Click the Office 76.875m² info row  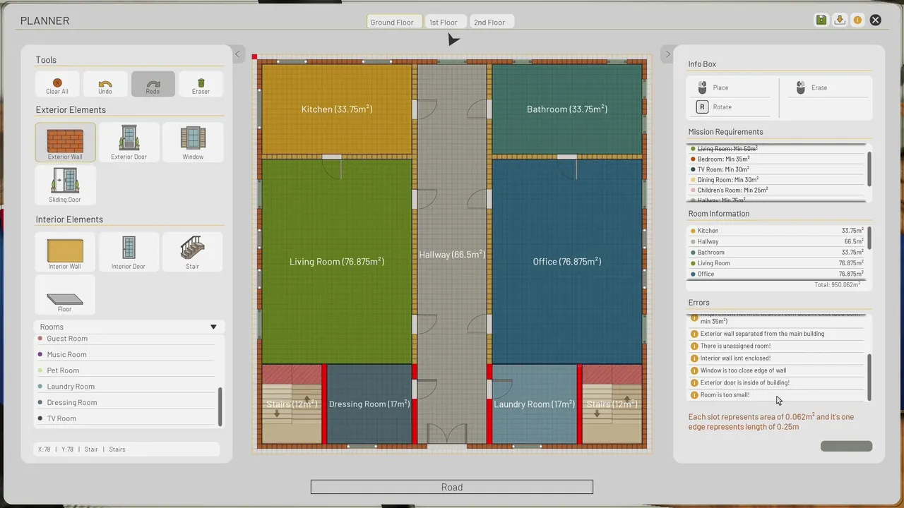[777, 274]
